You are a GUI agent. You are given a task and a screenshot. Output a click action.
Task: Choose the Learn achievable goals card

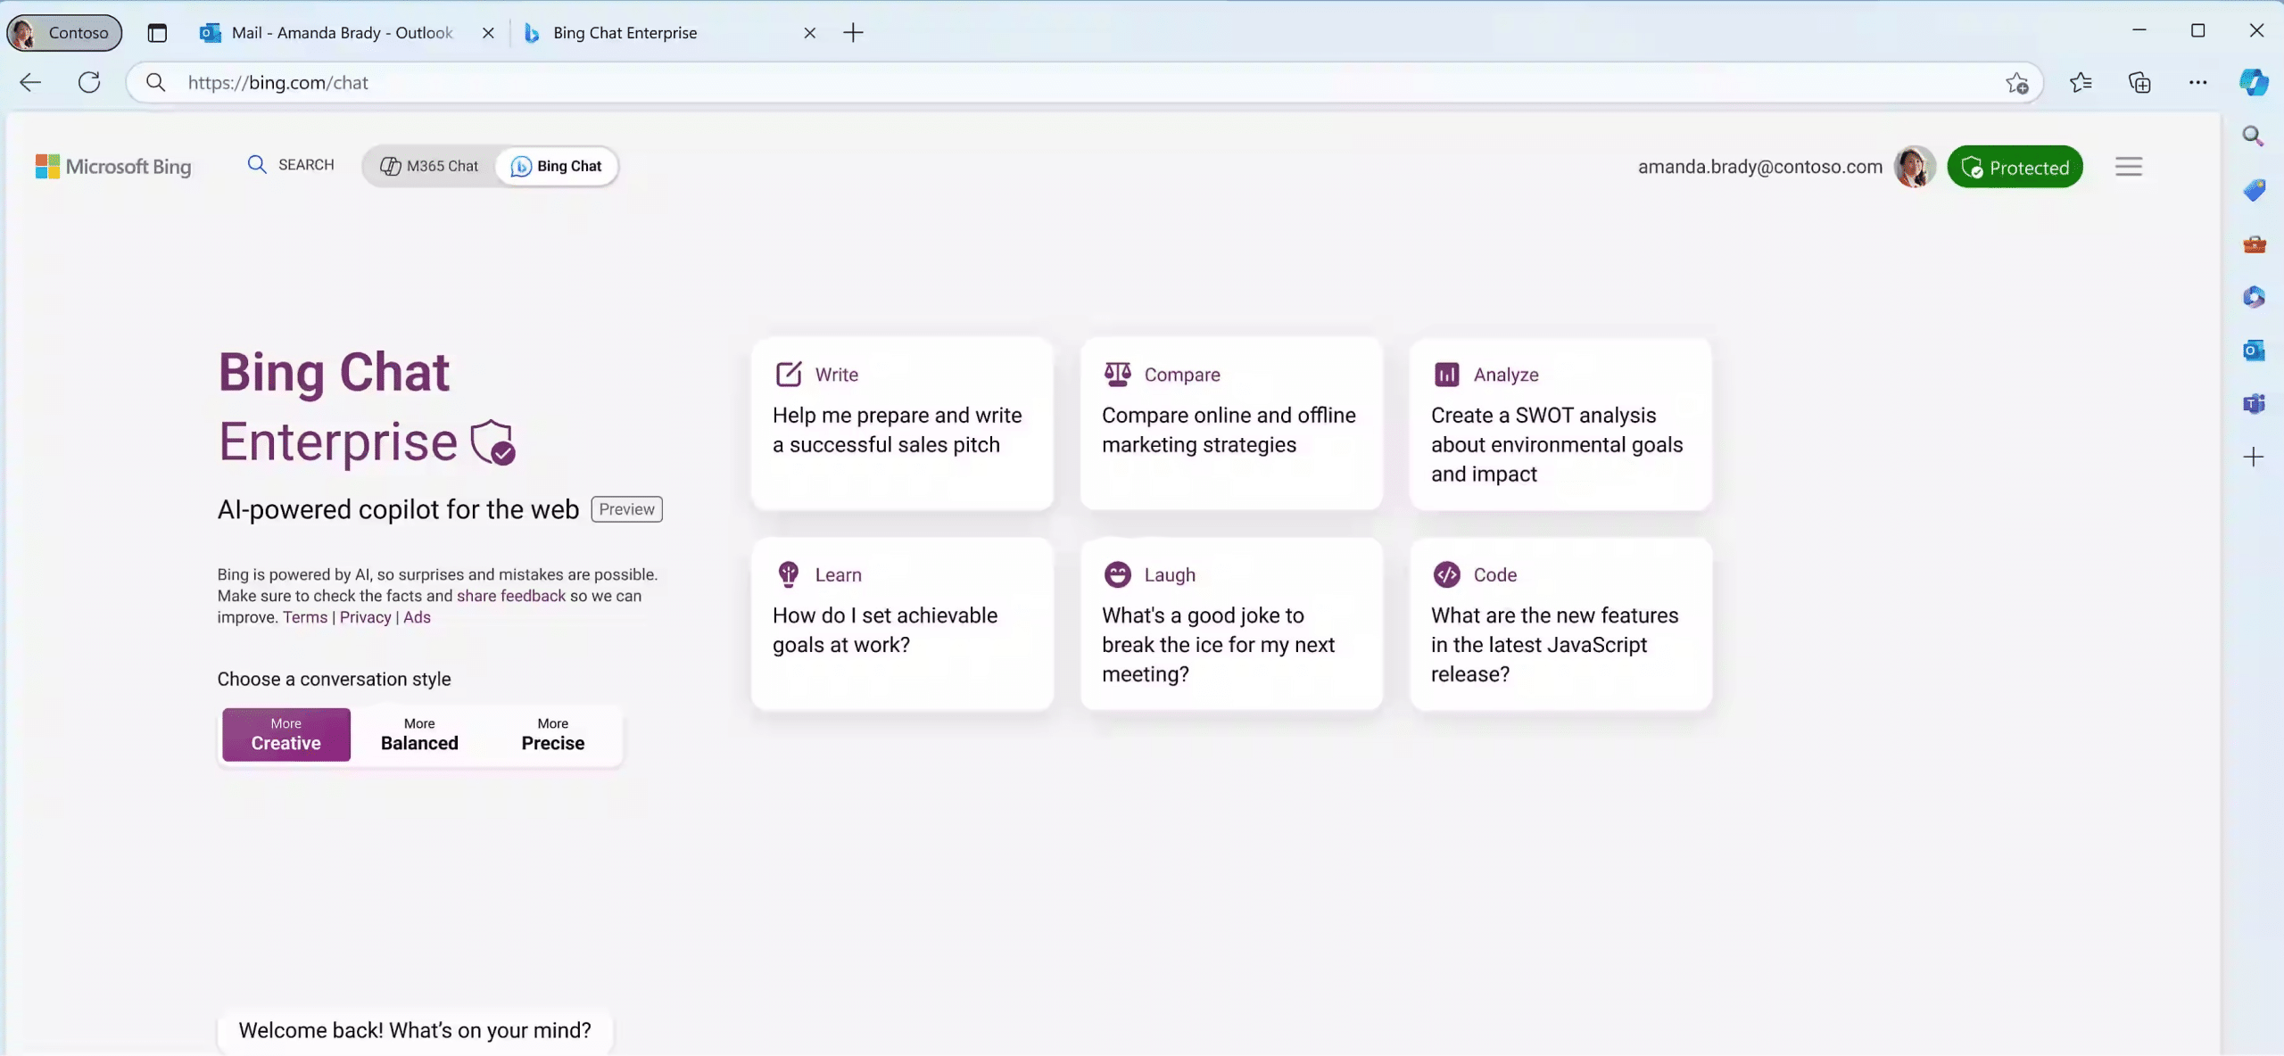[902, 624]
